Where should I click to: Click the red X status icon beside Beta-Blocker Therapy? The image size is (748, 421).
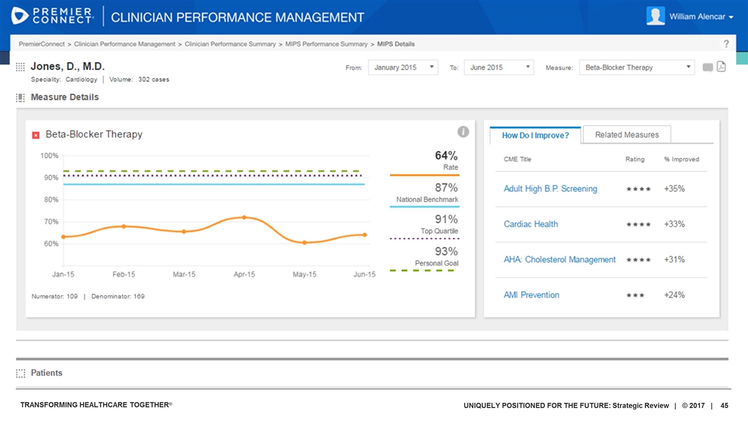pos(36,135)
